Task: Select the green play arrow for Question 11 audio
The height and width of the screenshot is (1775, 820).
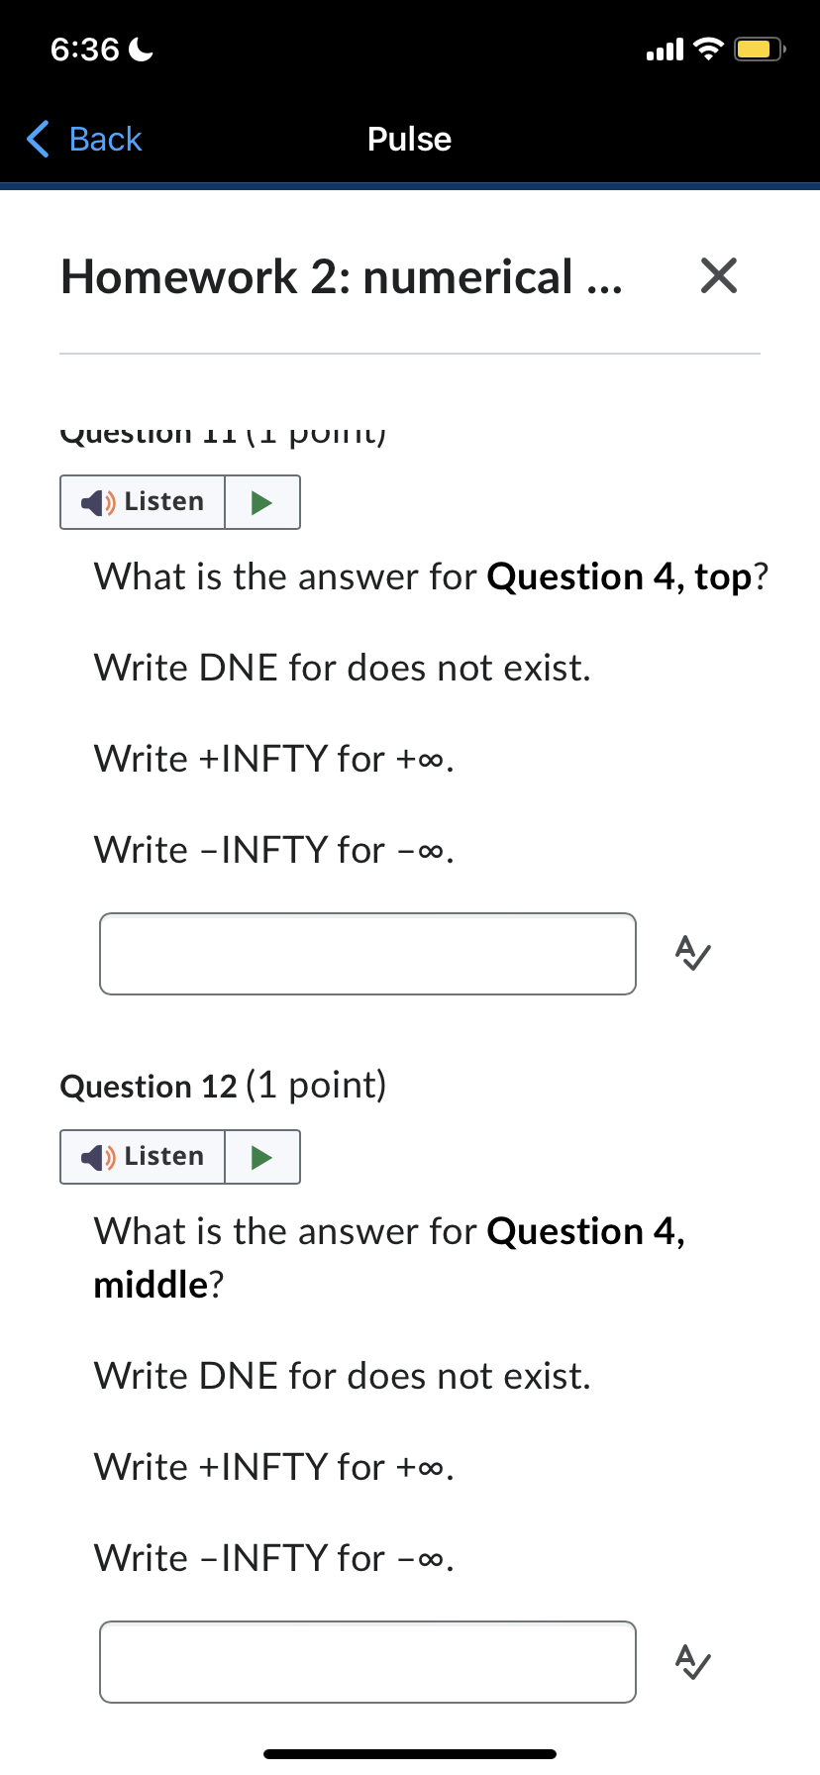Action: [262, 501]
